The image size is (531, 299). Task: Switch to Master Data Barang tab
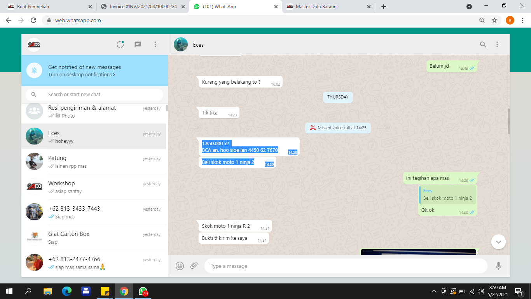click(328, 7)
